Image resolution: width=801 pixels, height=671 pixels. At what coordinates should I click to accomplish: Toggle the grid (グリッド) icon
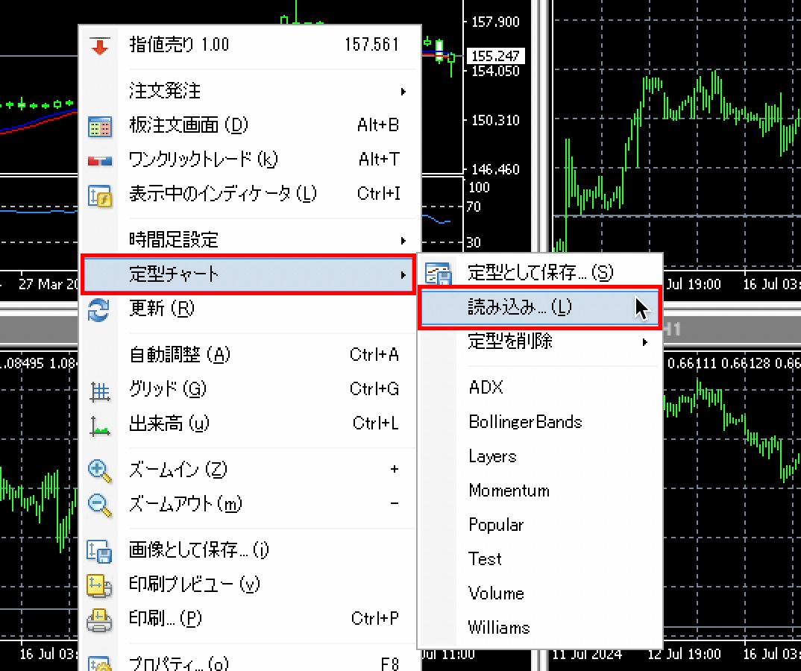(99, 389)
